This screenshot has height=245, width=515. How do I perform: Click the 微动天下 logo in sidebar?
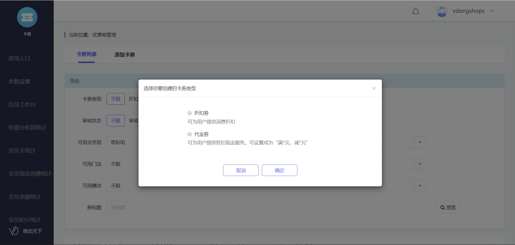[25, 231]
